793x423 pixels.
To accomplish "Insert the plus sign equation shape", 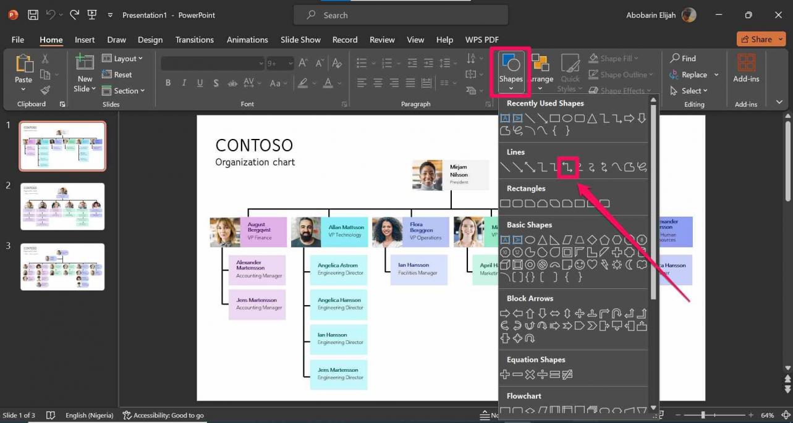I will coord(505,374).
